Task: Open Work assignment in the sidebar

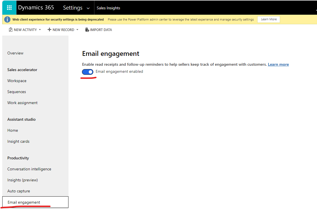Action: point(23,103)
